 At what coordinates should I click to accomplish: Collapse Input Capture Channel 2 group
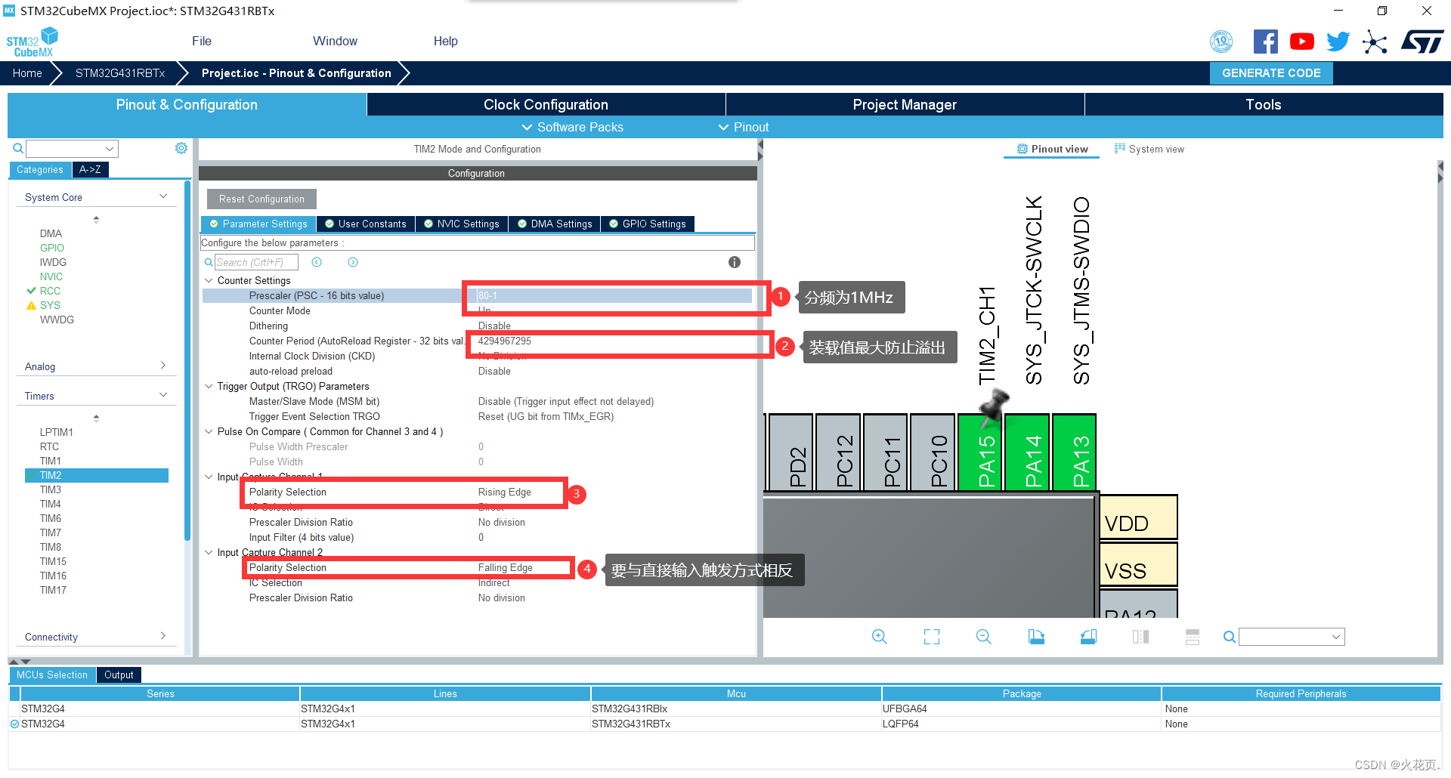(209, 552)
